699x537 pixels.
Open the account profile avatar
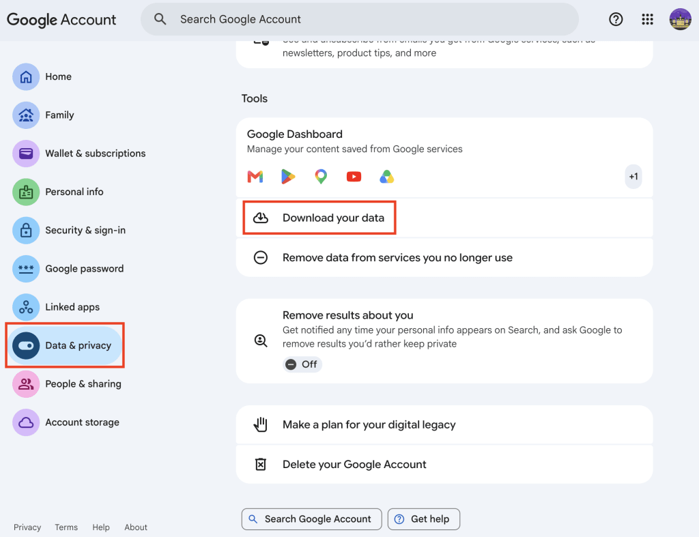681,19
